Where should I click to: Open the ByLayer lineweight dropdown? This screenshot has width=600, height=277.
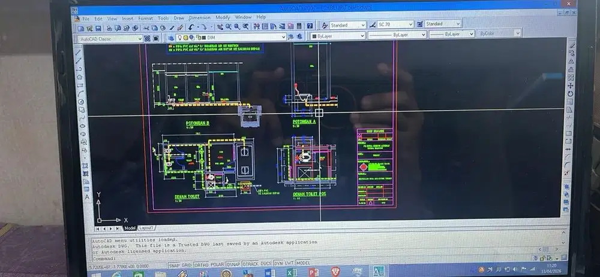(451, 34)
